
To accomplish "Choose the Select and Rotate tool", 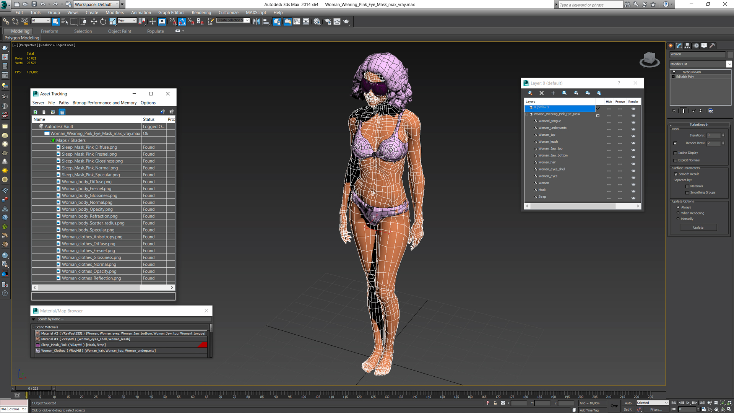I will (x=103, y=21).
